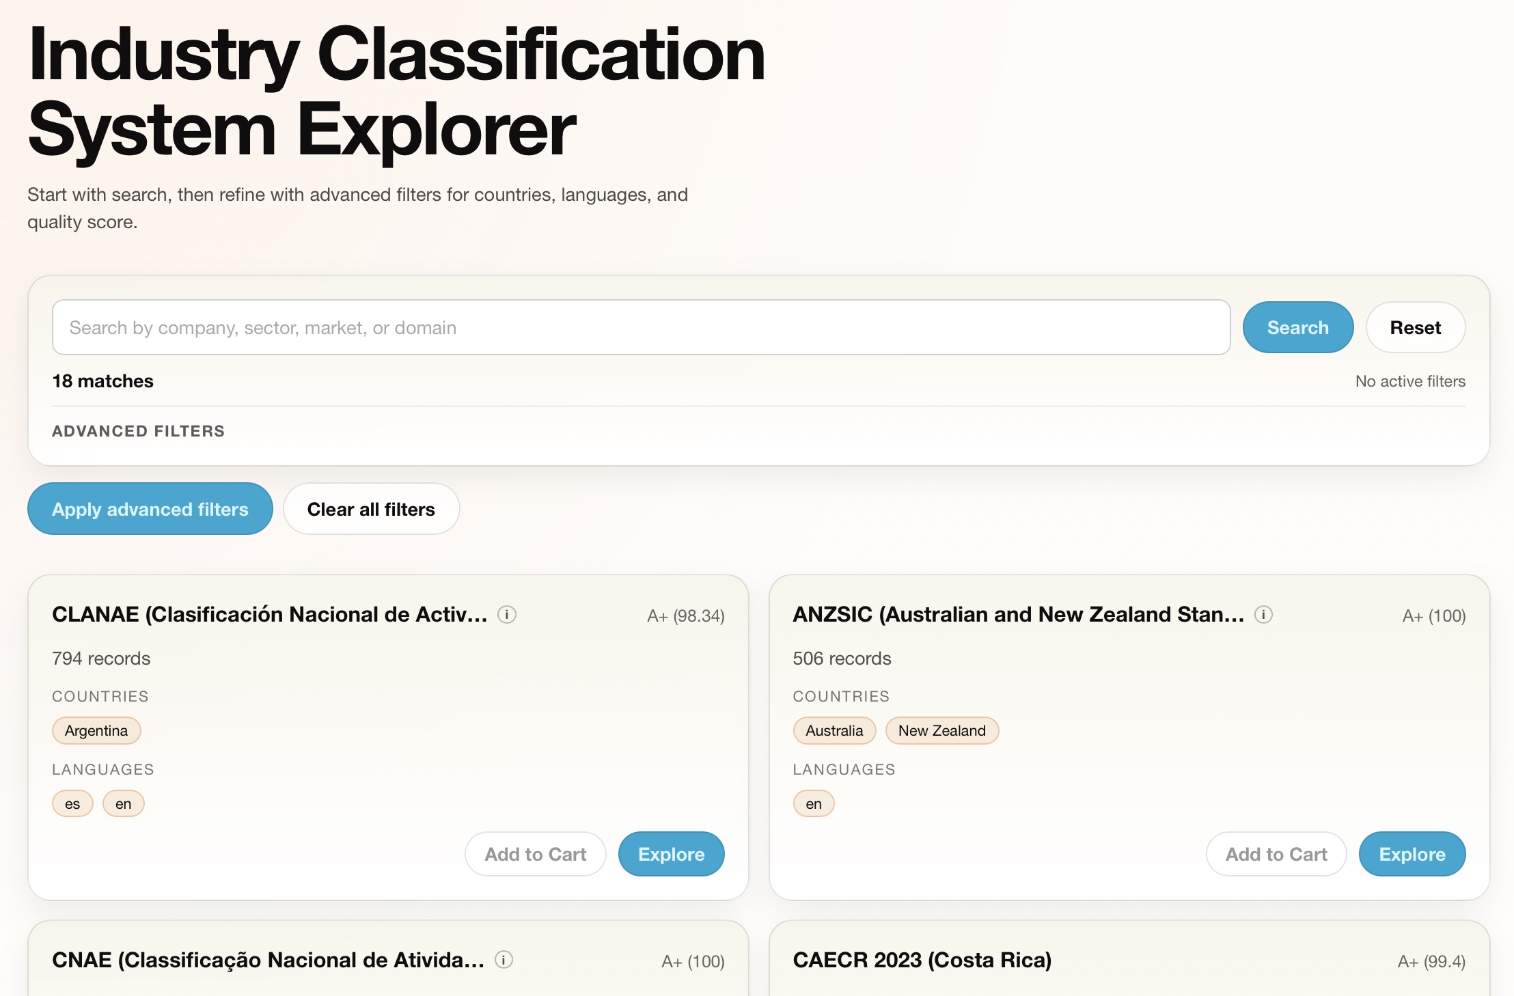Click the '506 records' text
Screen dimensions: 1514x996
(842, 658)
